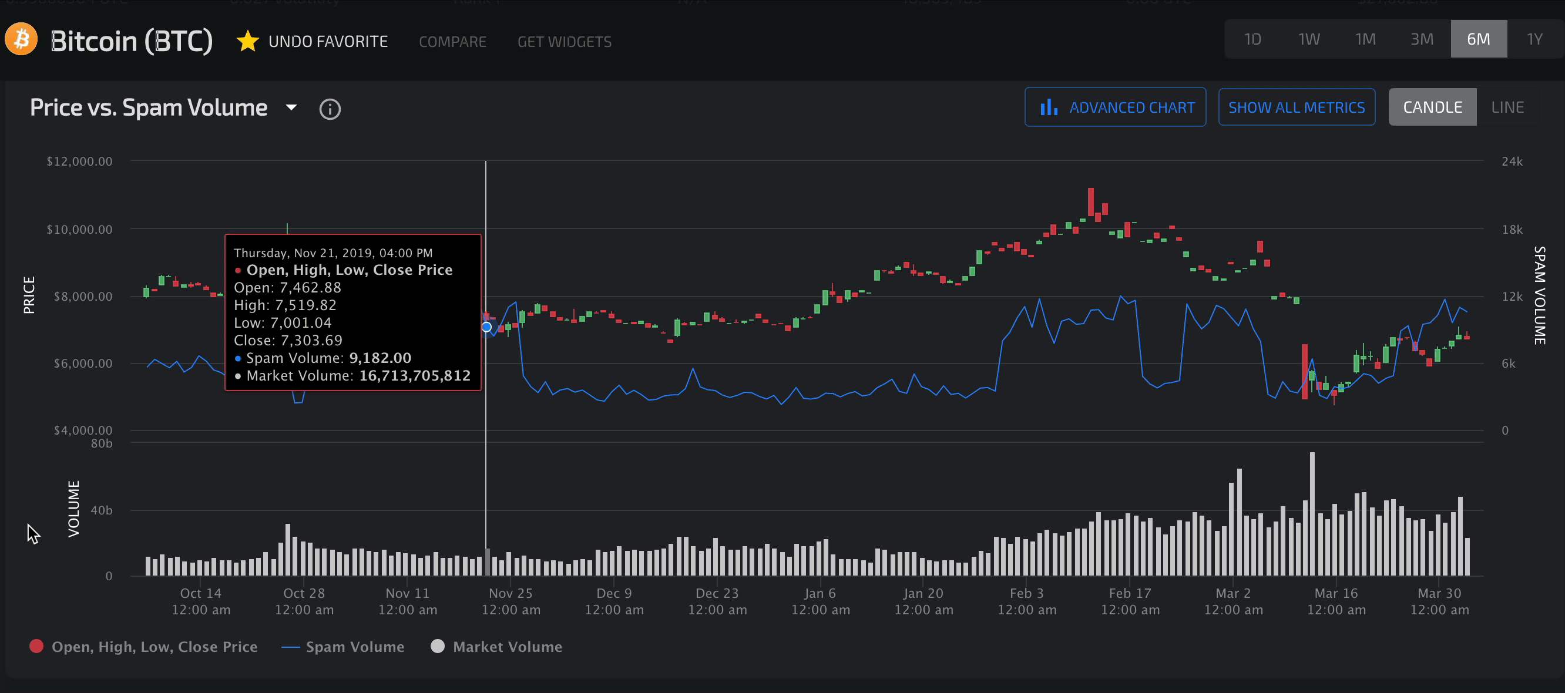Click the Nov 25 date axis label
Viewport: 1565px width, 693px height.
(511, 601)
